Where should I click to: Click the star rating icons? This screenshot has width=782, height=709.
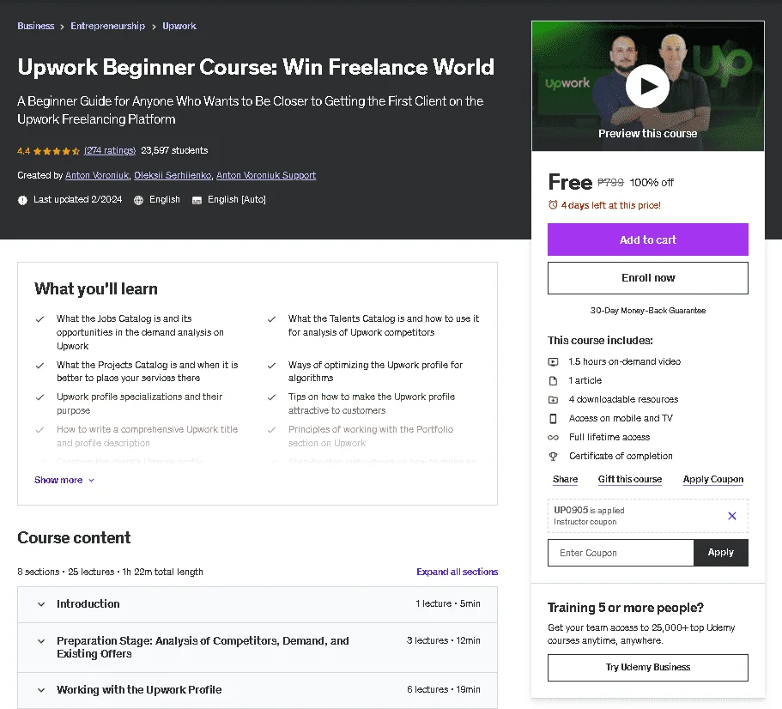pyautogui.click(x=57, y=151)
